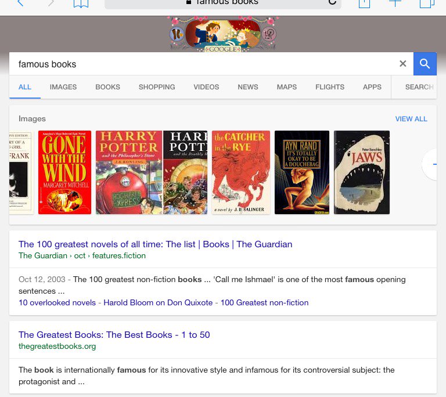Go back using Safari back arrow
Viewport: 446px width, 397px height.
(x=20, y=3)
